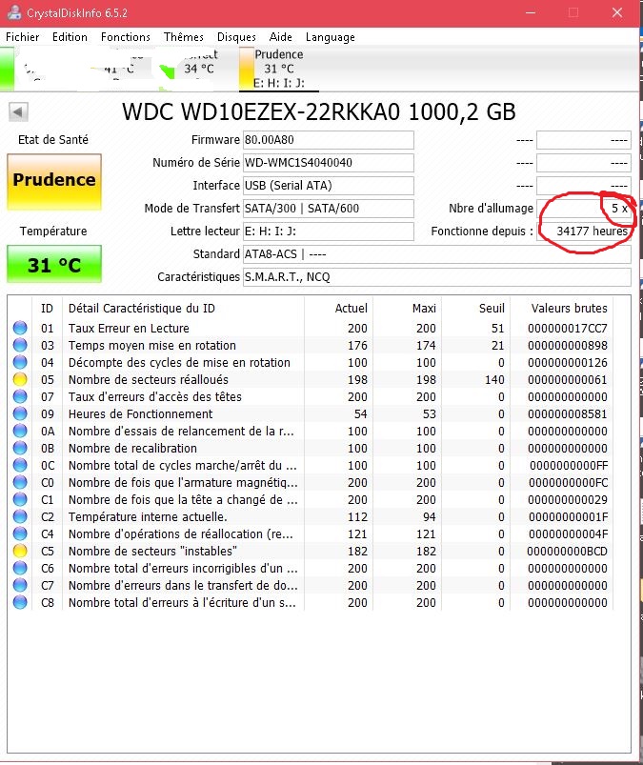
Task: Click the Prudence health status button
Action: (54, 182)
